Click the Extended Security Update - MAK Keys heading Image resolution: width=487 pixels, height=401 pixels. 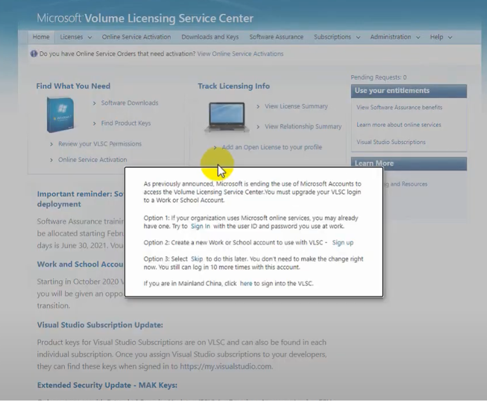[107, 385]
